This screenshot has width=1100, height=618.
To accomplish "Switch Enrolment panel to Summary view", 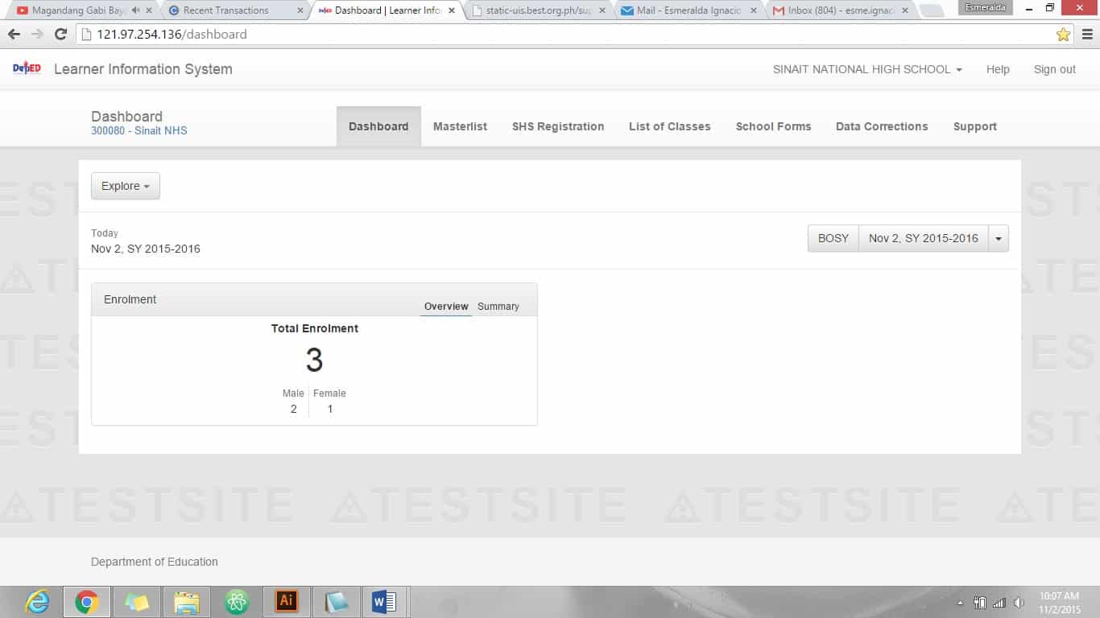I will click(498, 307).
